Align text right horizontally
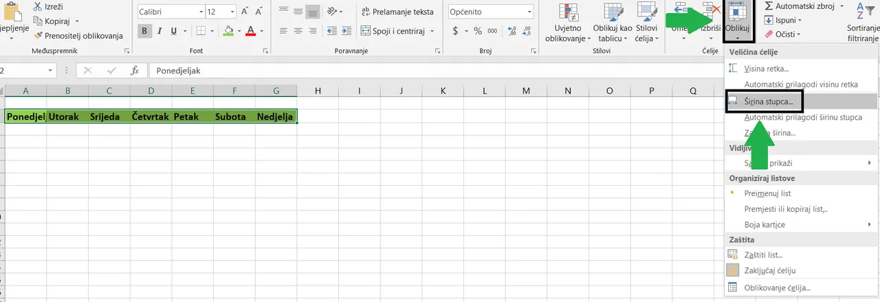880x302 pixels. [x=313, y=31]
